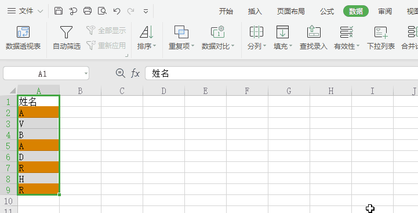
Task: Click the 分列 text-to-columns icon
Action: point(256,32)
